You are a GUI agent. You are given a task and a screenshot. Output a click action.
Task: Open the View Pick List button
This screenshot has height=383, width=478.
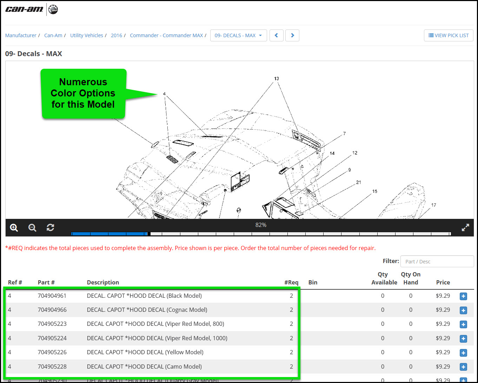pos(449,35)
